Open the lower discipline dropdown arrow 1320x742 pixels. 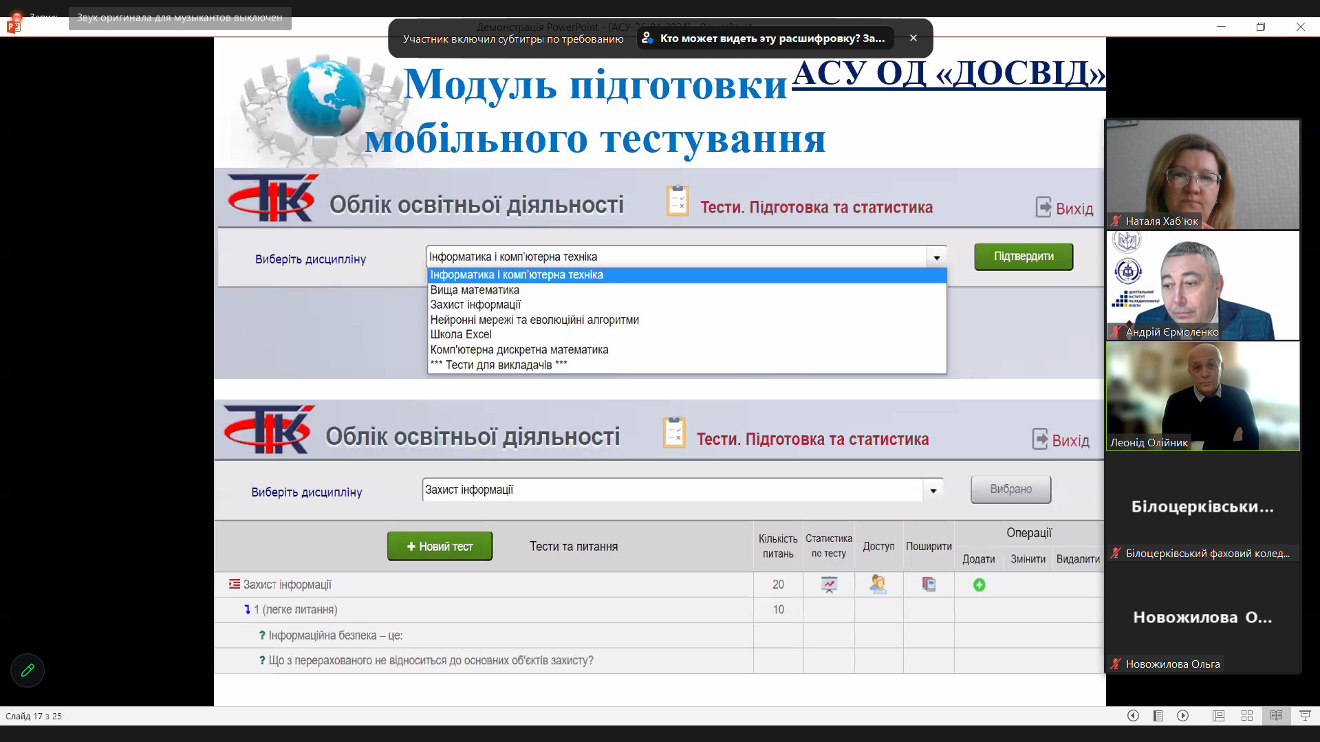933,490
